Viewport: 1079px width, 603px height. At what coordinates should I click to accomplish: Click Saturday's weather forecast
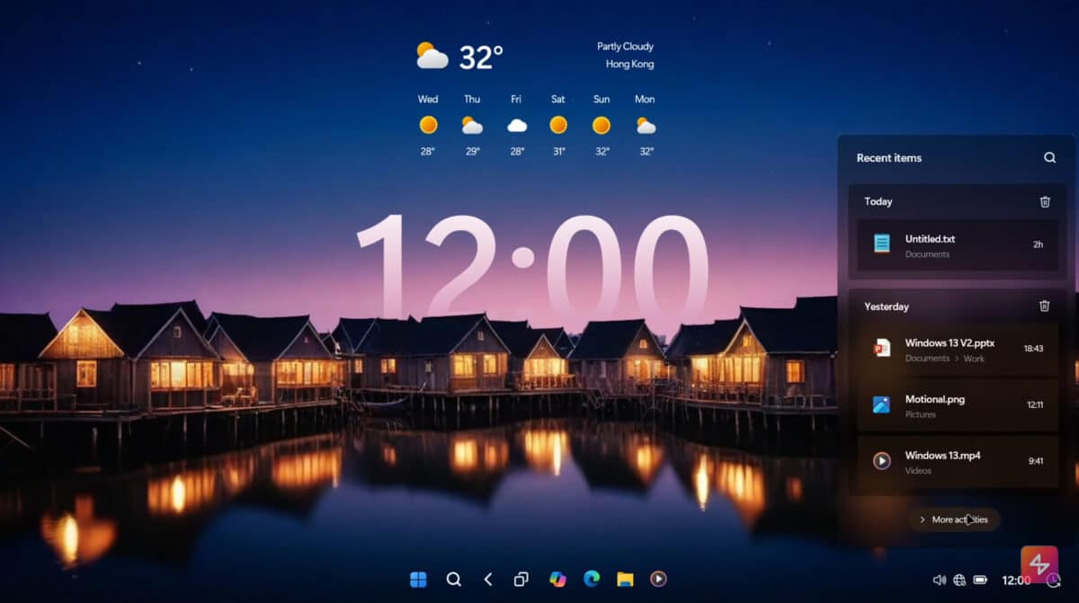click(x=557, y=126)
